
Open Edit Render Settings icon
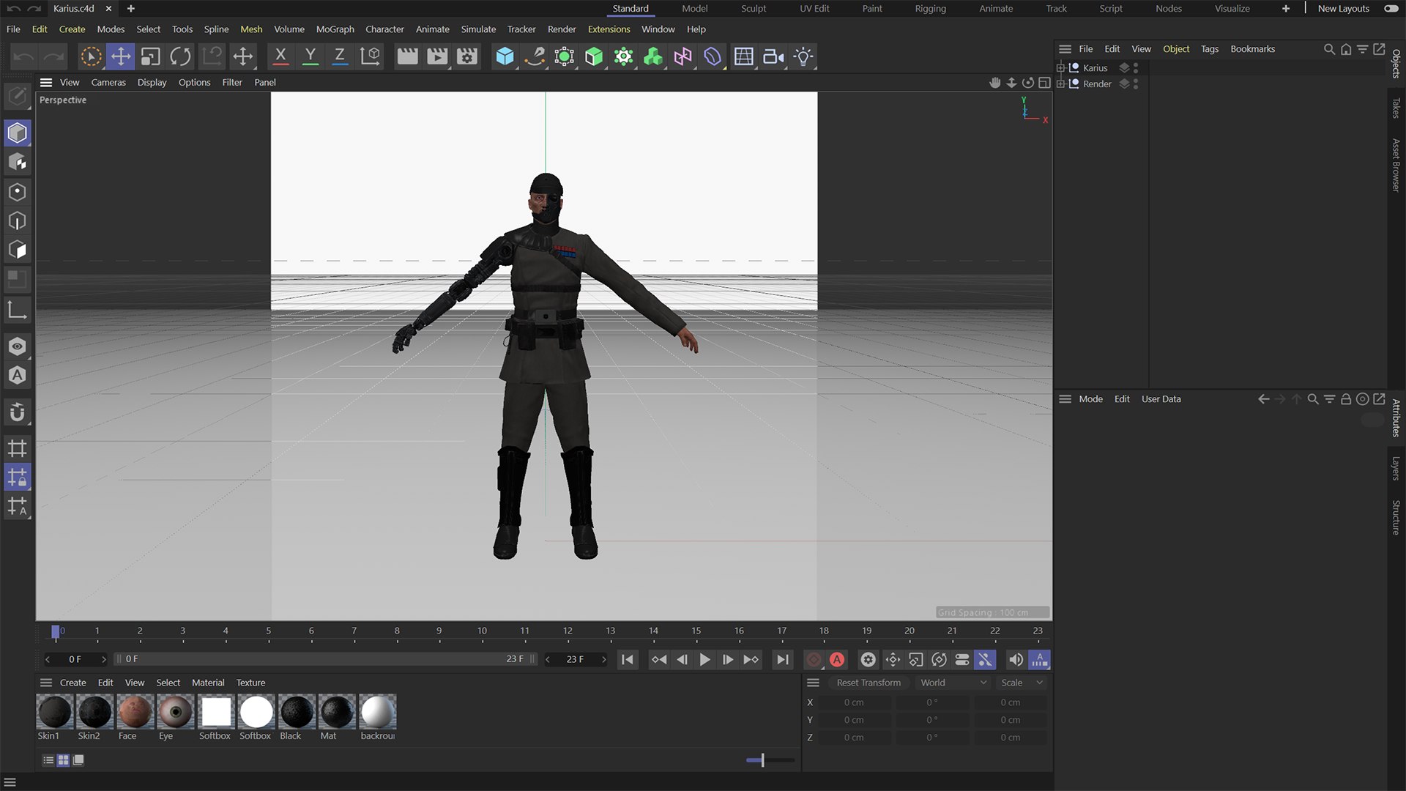coord(466,56)
